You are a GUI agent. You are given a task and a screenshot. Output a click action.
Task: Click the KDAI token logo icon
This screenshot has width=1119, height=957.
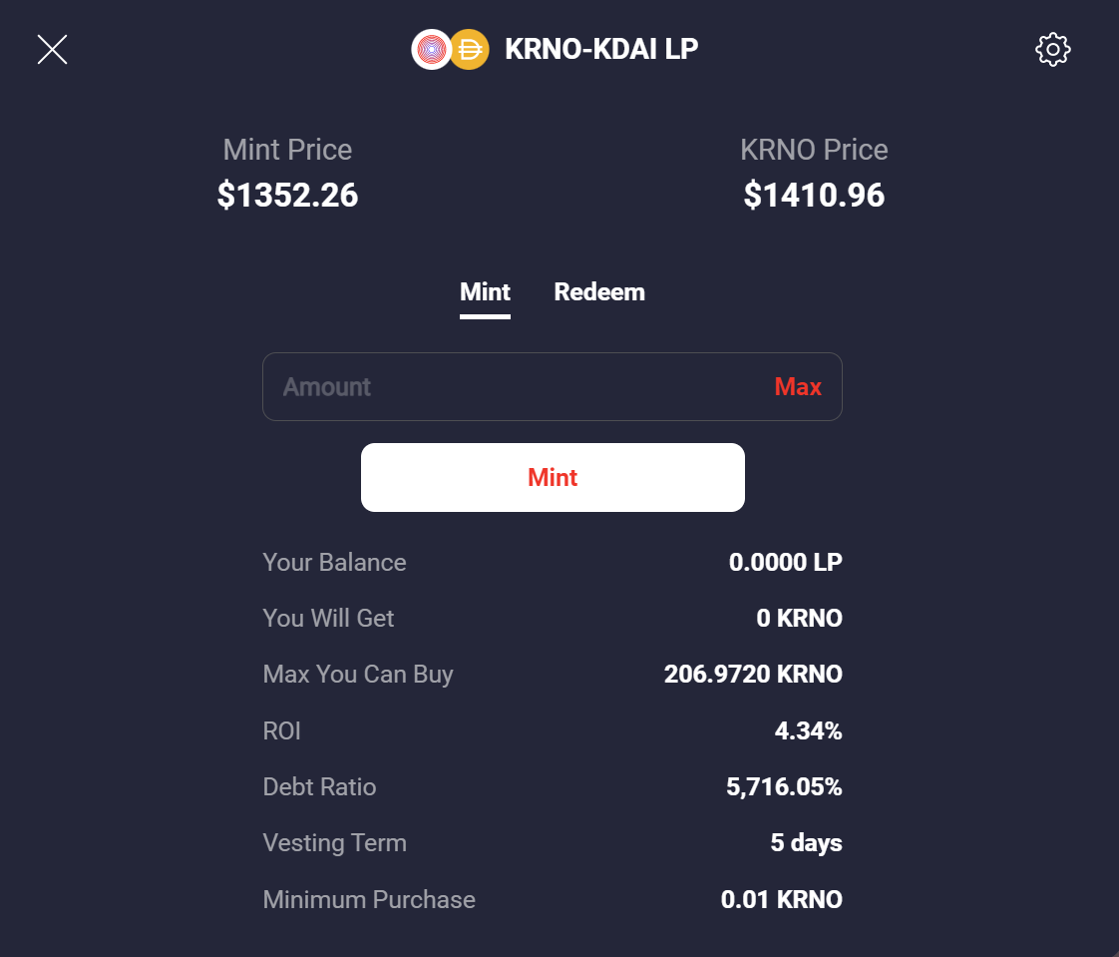pyautogui.click(x=471, y=49)
